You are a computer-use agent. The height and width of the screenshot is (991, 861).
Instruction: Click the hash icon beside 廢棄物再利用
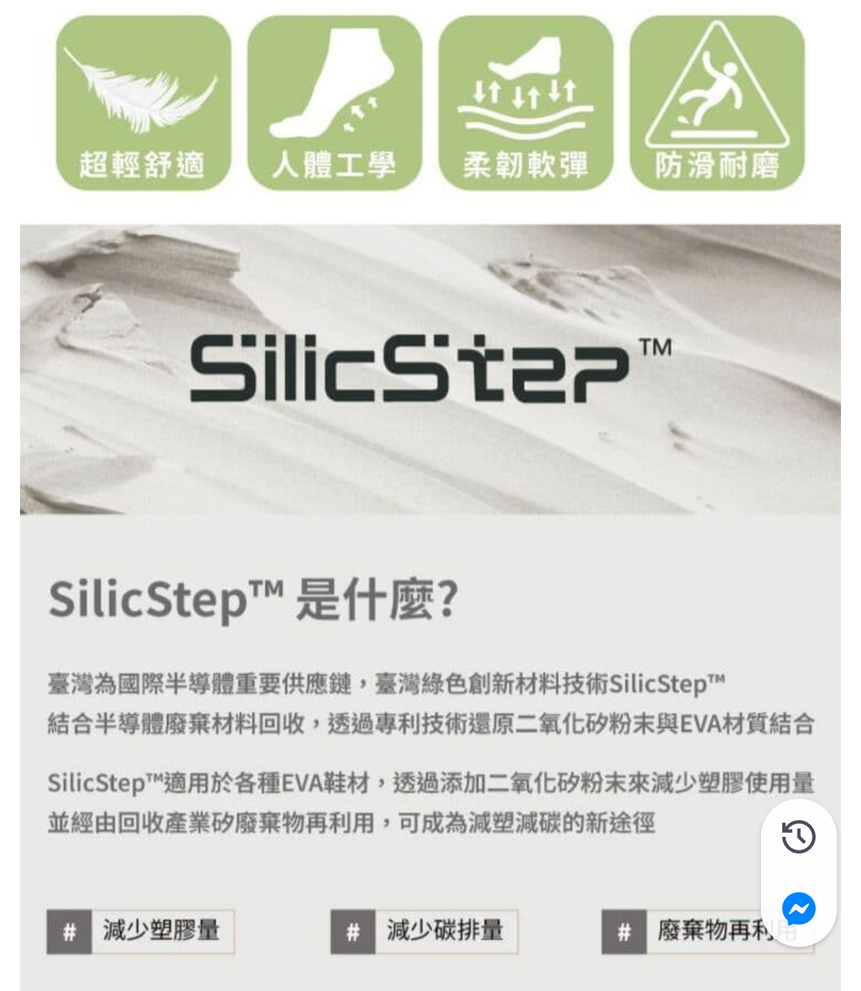pyautogui.click(x=623, y=932)
